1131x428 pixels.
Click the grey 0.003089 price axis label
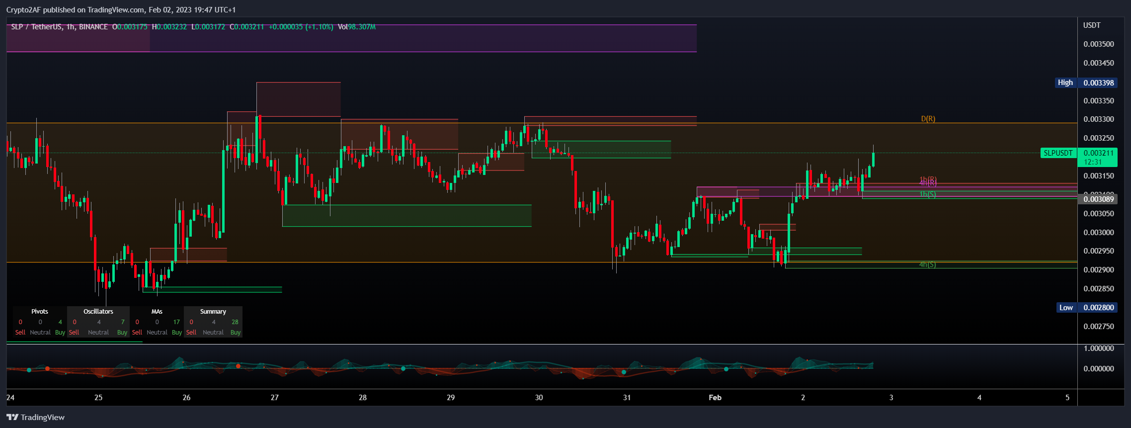pos(1098,199)
